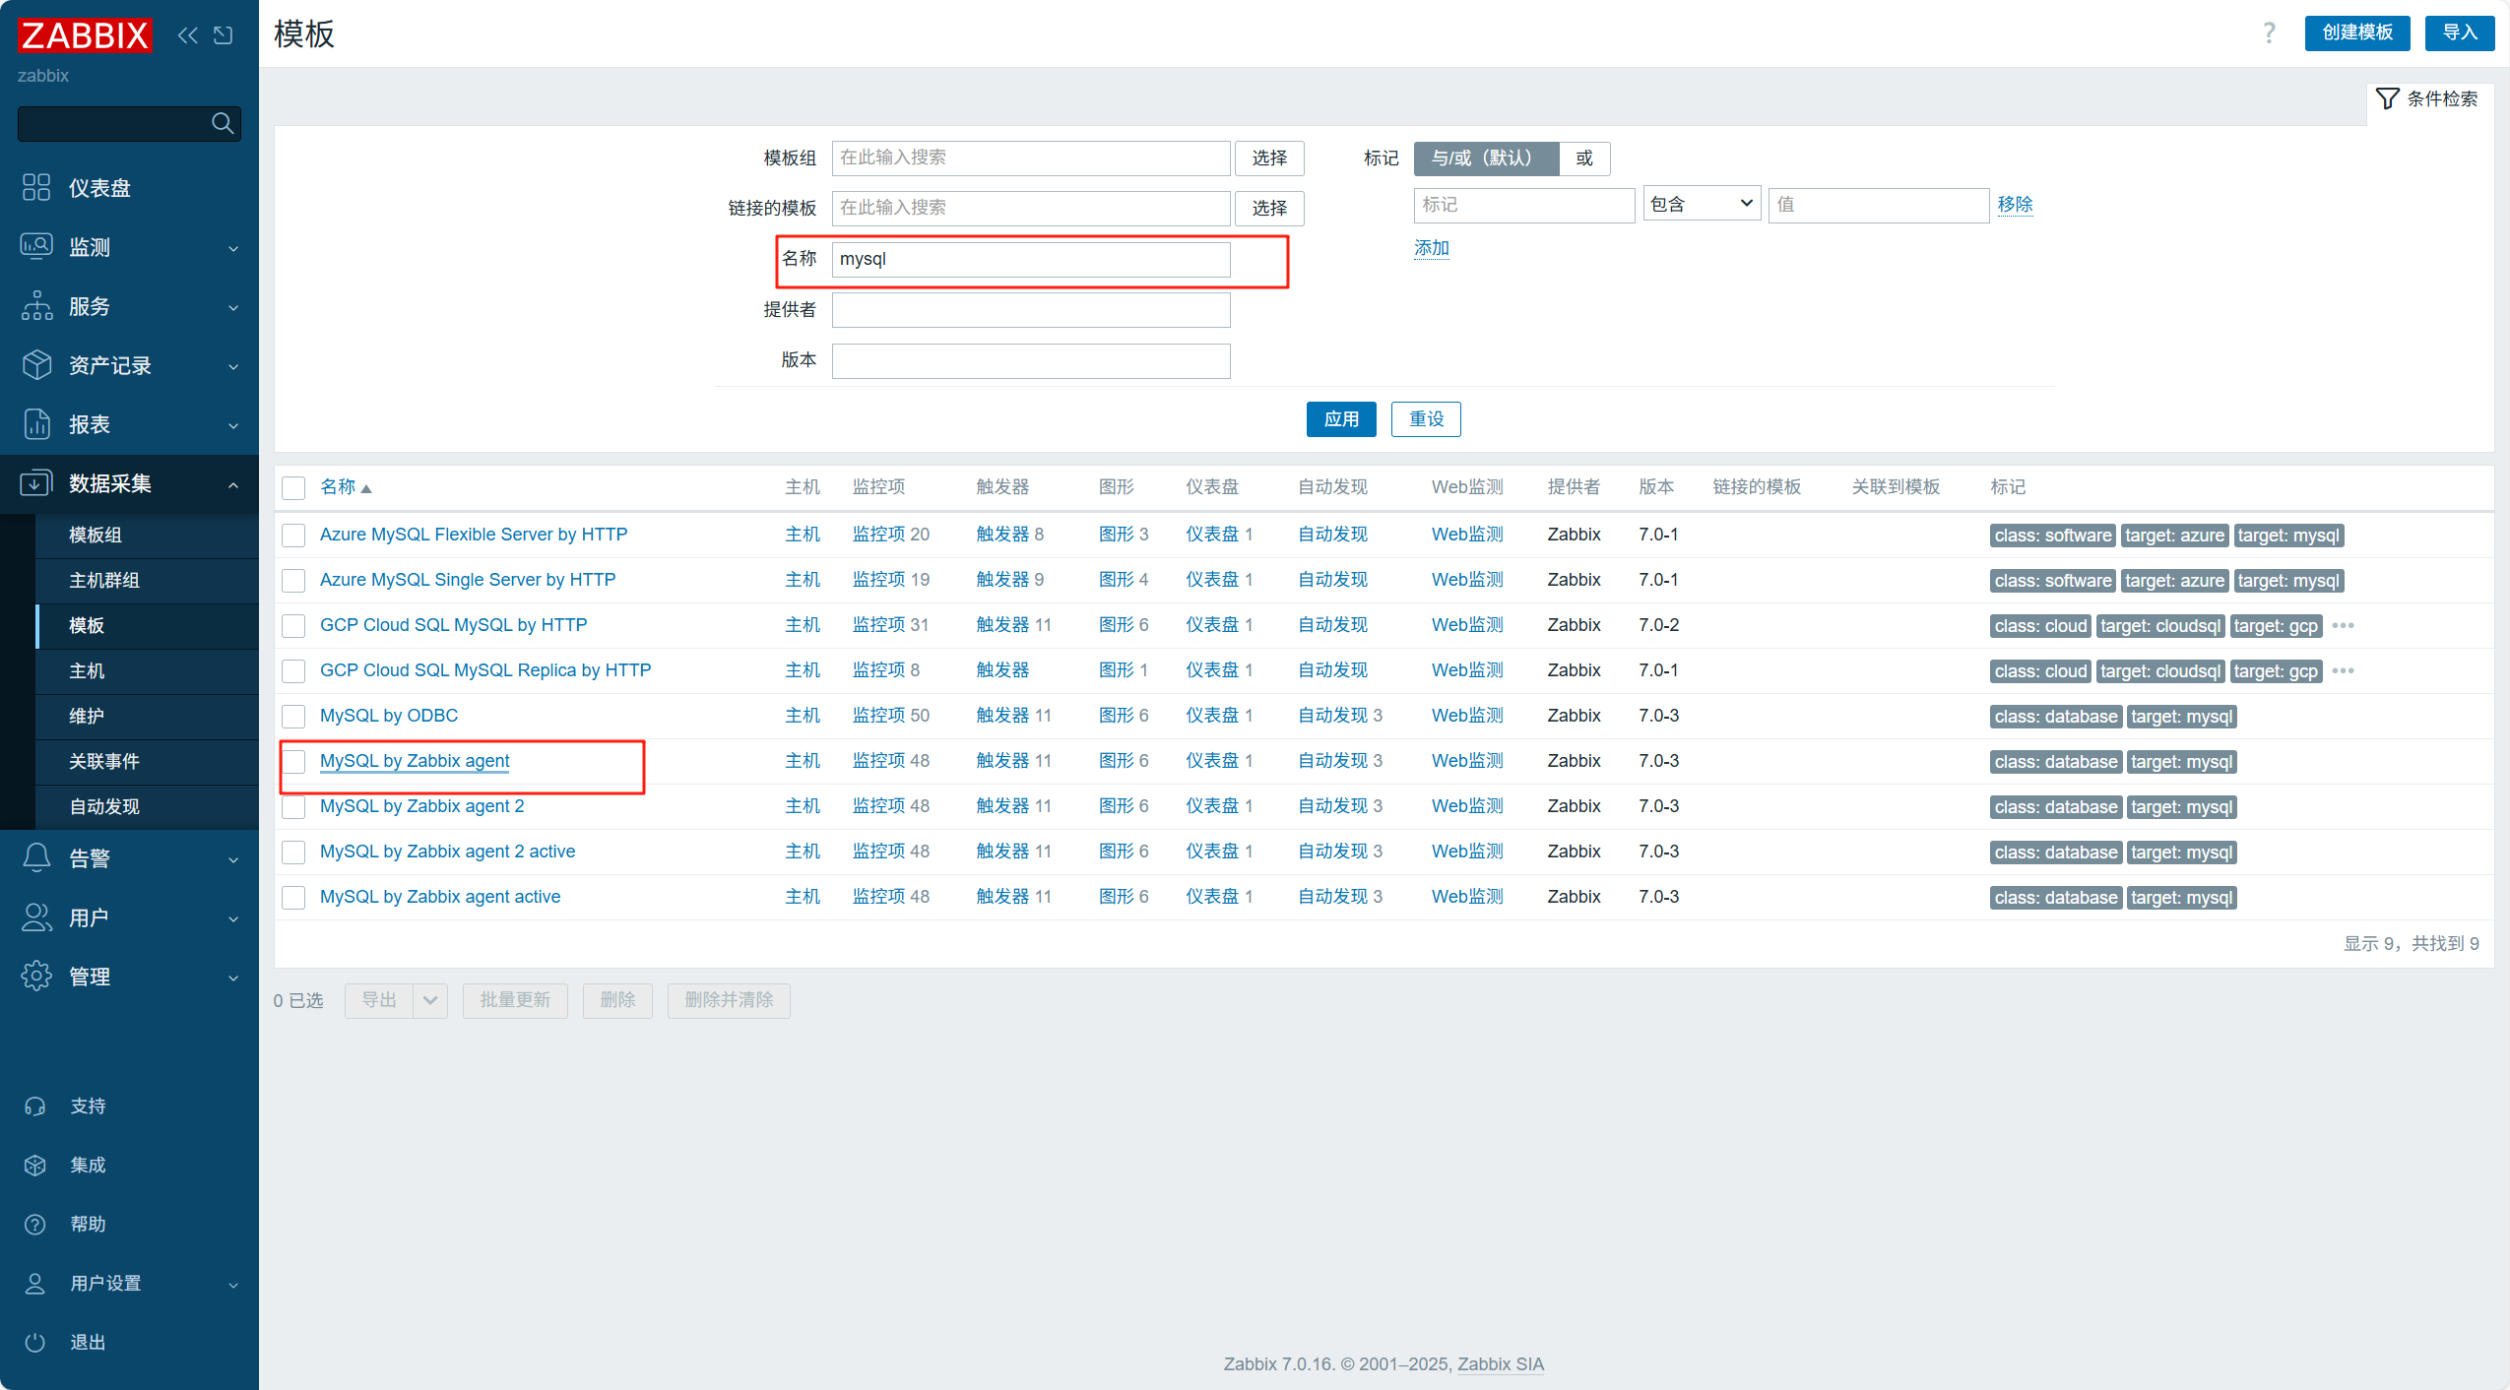Click the 用户 users icon

36,916
